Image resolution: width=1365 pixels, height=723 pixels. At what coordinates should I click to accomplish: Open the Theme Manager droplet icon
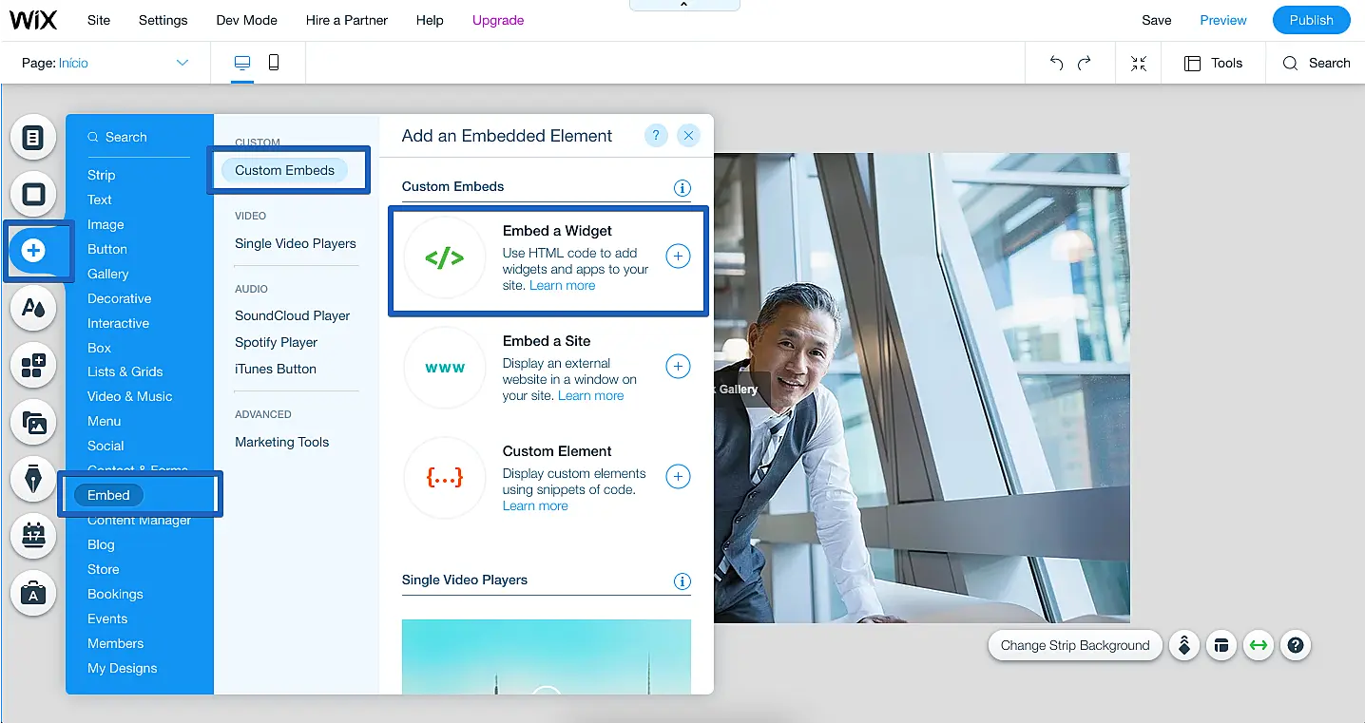coord(33,307)
